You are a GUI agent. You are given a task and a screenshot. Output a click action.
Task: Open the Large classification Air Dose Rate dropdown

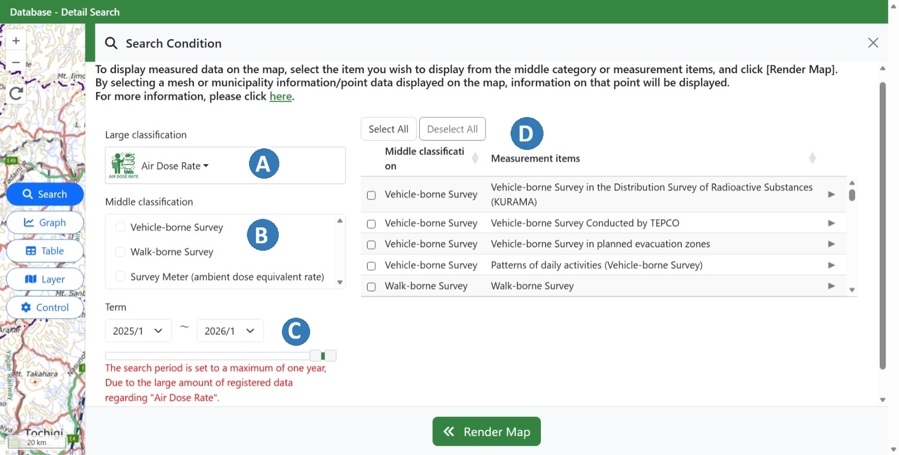175,166
